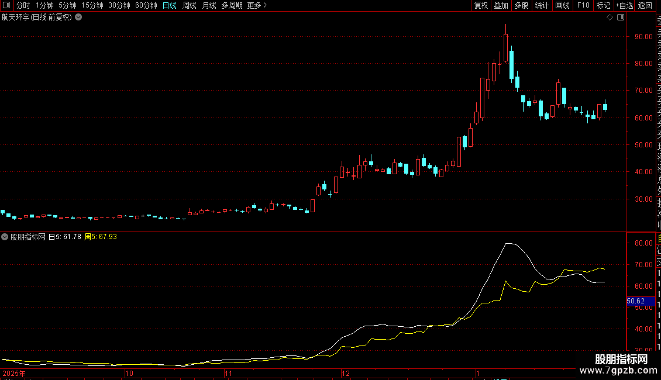Click the 90.00 price axis label
Viewport: 661px width, 380px height.
pos(643,37)
